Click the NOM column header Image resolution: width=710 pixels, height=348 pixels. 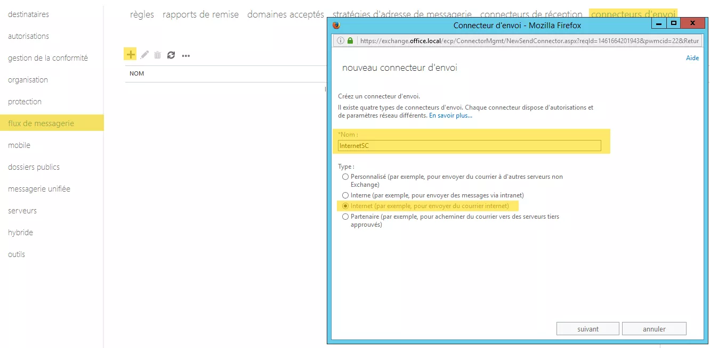[x=137, y=73]
